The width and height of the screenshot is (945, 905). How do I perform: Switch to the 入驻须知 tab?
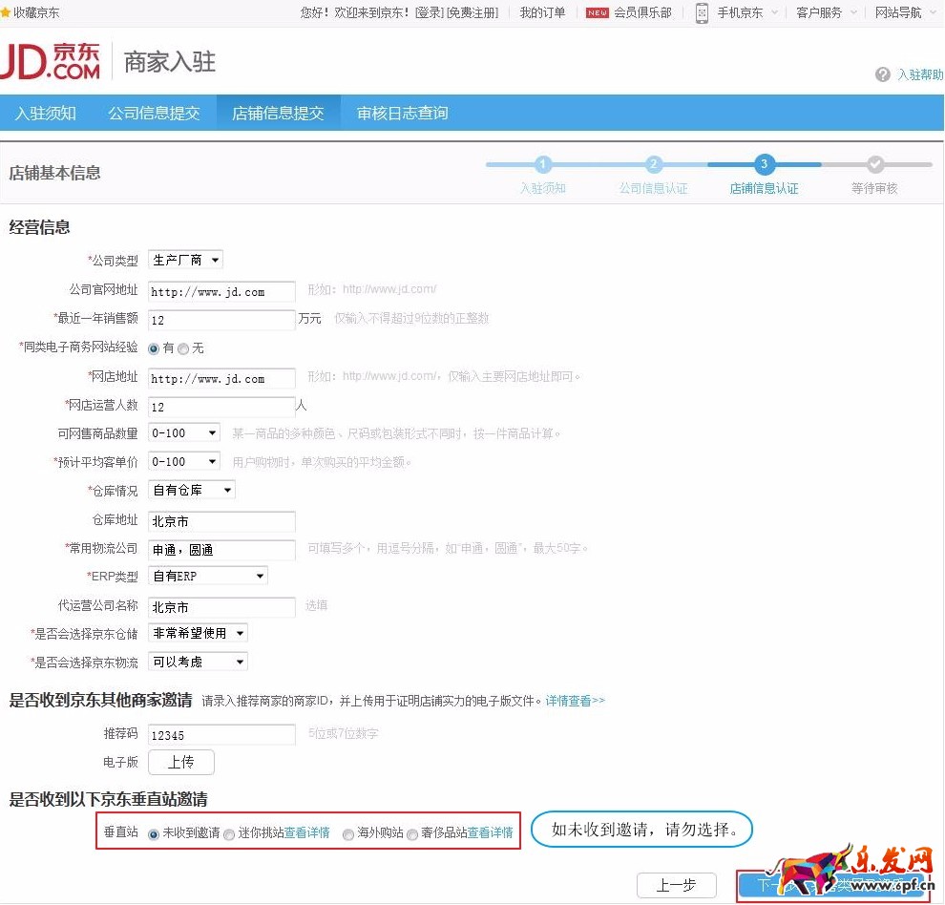click(46, 112)
